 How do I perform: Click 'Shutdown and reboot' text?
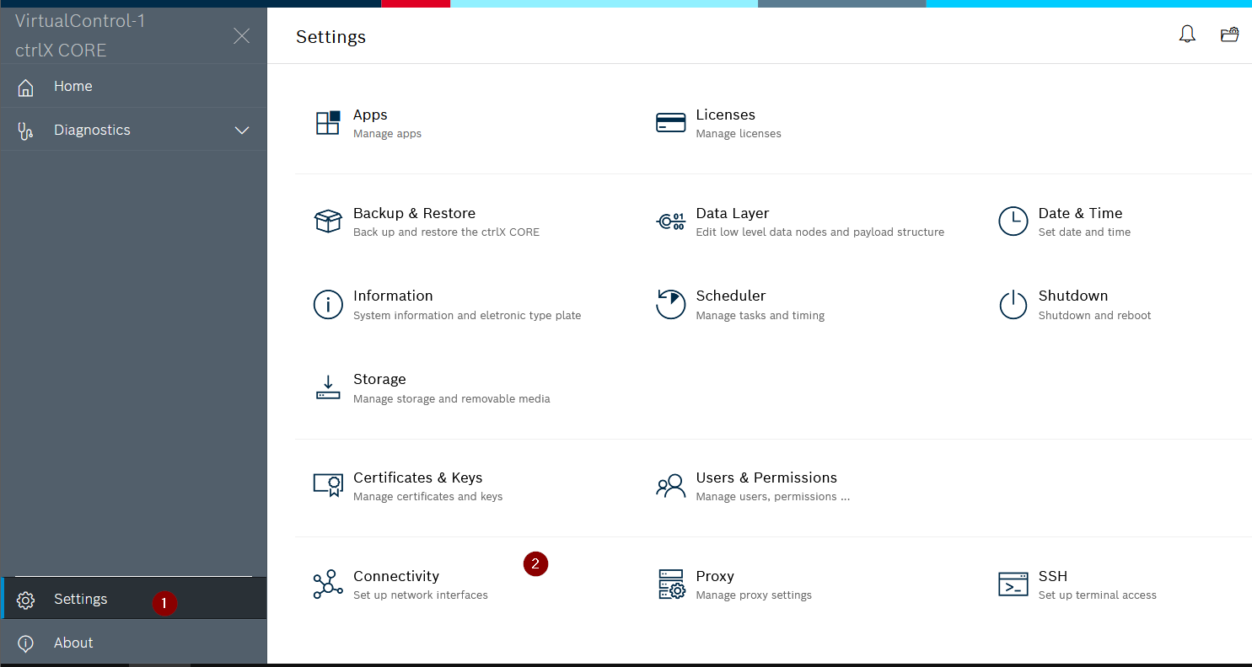(1094, 316)
